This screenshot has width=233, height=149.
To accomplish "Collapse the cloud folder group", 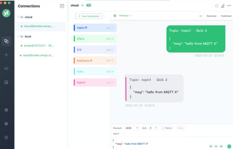I will tap(18, 17).
